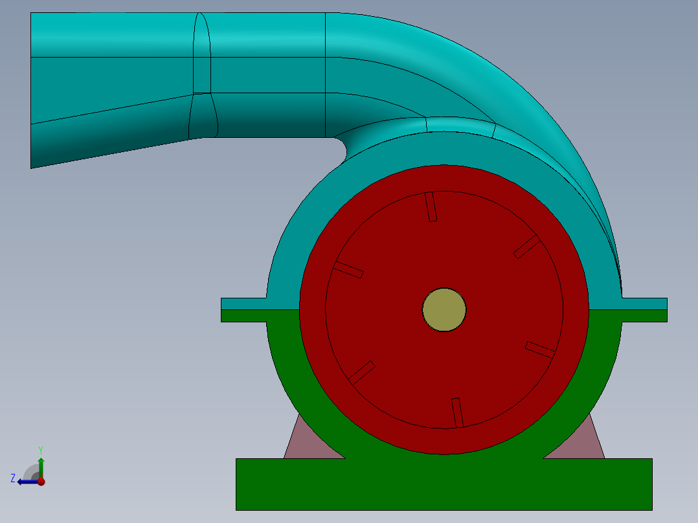This screenshot has height=523, width=698.
Task: Select the green rectangular base plate
Action: click(x=444, y=484)
